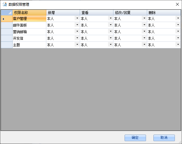This screenshot has width=182, height=144.
Task: Click row header of 邮件面板 row
Action: 7,25
